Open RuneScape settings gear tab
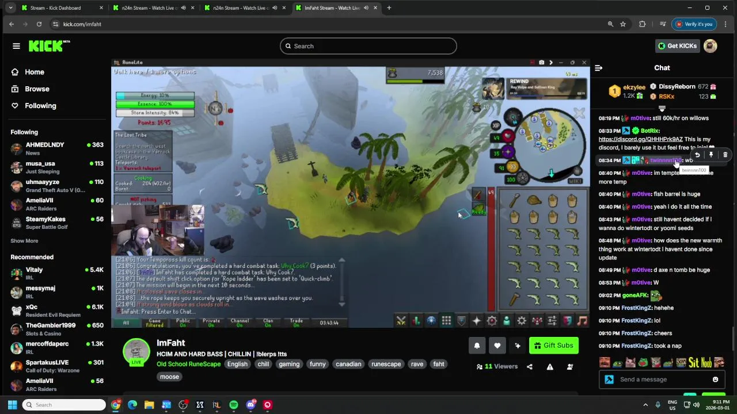The image size is (737, 414). pyautogui.click(x=522, y=321)
